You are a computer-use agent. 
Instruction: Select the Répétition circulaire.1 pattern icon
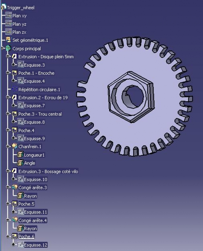point(15,89)
